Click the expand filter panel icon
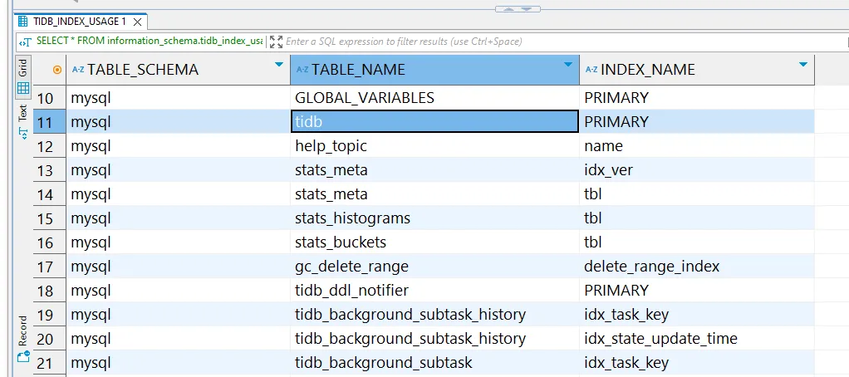Viewport: 849px width, 377px height. (x=277, y=42)
